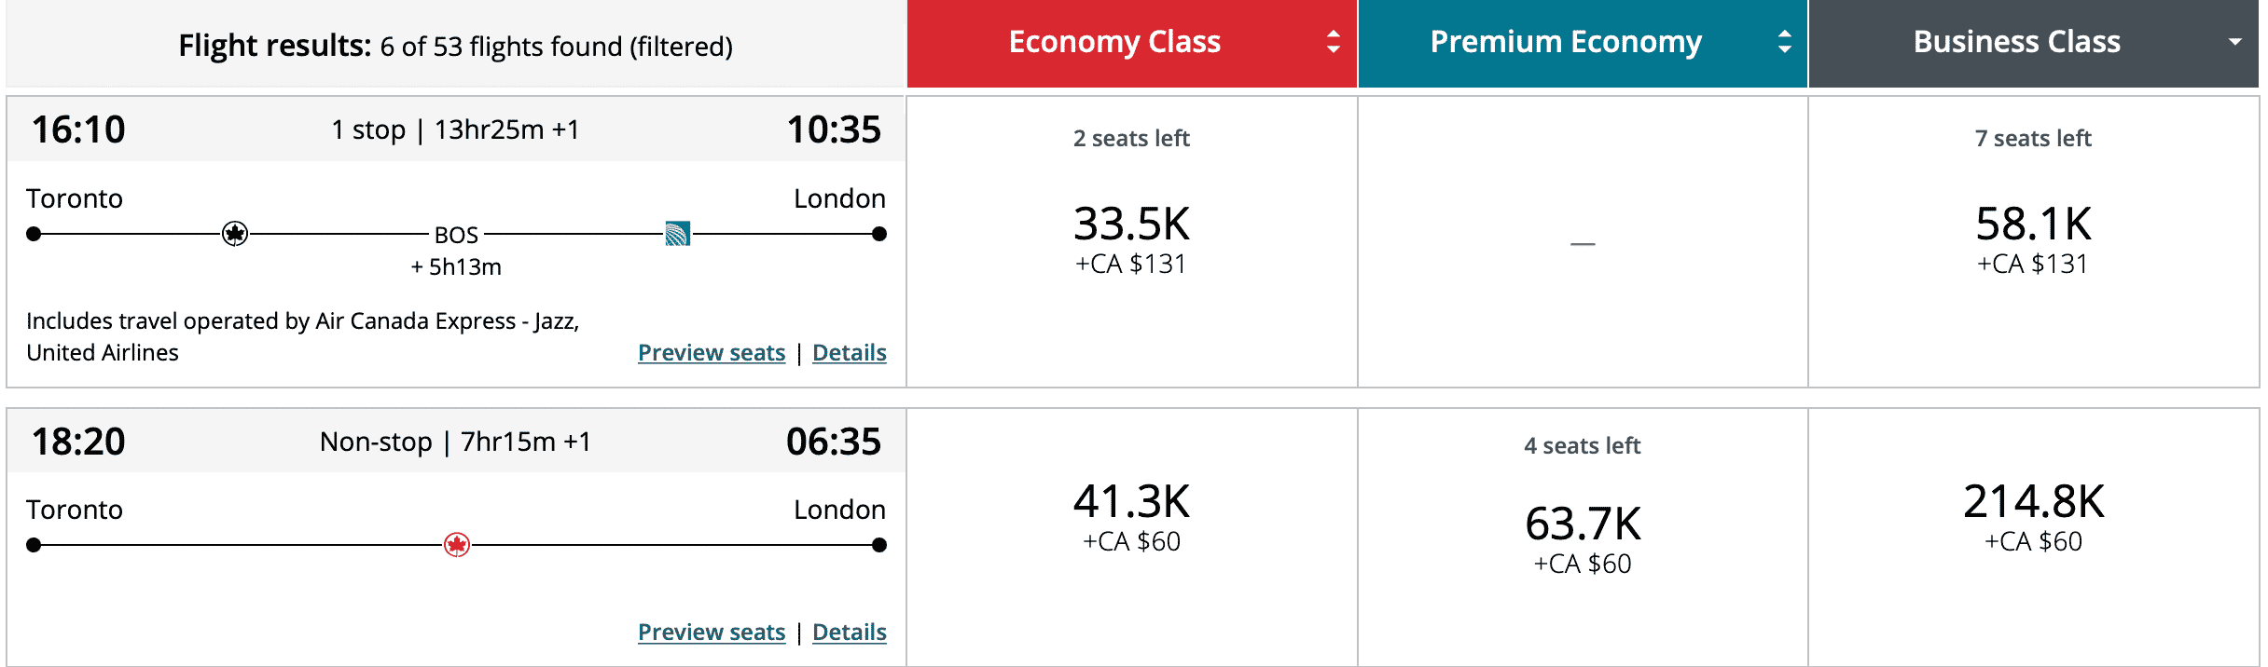Choose 63.7K premium economy fare
The width and height of the screenshot is (2268, 667).
point(1583,525)
